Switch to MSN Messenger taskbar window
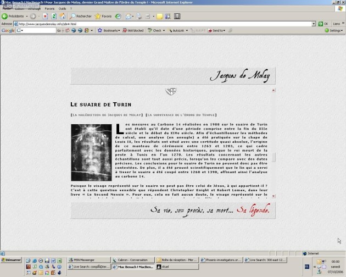Screen dimensions: 346x277 (89, 260)
